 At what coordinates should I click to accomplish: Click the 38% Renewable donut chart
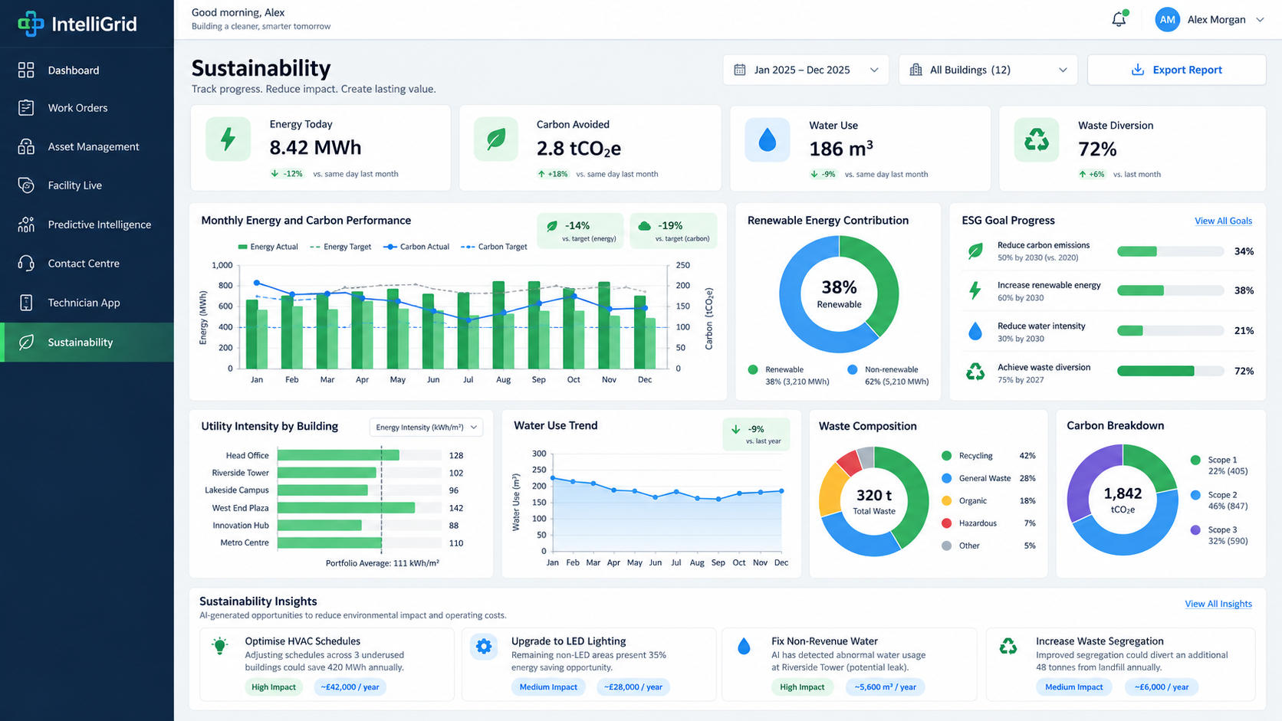click(839, 294)
